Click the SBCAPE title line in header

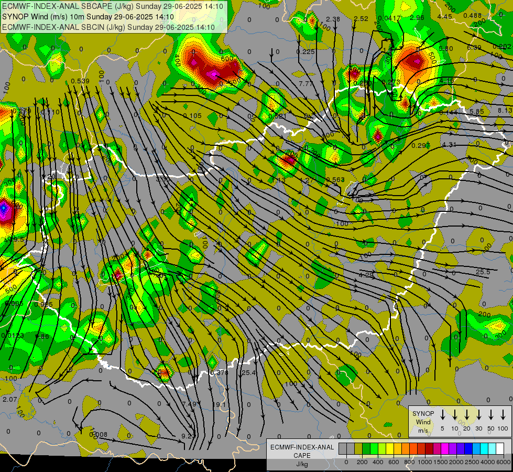(x=113, y=6)
